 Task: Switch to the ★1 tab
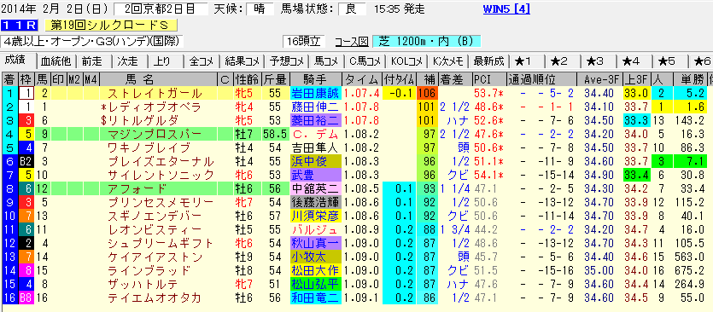click(x=527, y=61)
